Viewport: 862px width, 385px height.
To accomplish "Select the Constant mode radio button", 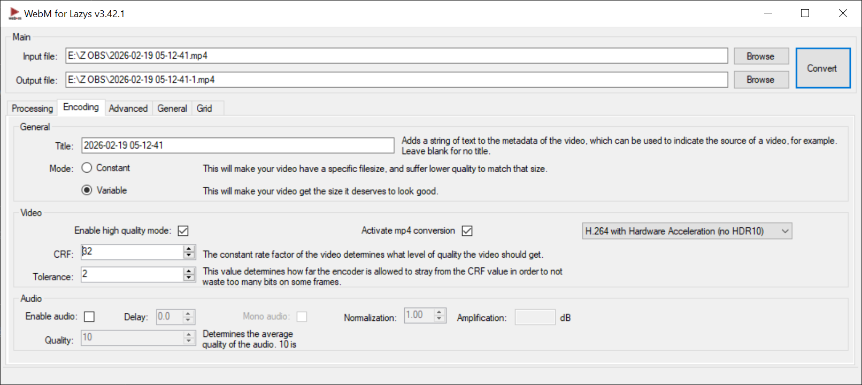I will [87, 168].
